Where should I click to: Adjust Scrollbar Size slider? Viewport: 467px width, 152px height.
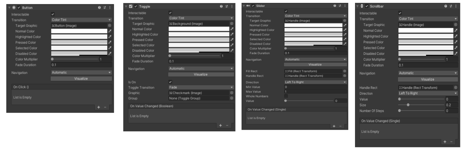coord(421,105)
